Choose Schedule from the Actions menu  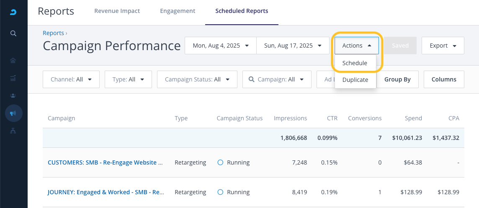point(355,63)
